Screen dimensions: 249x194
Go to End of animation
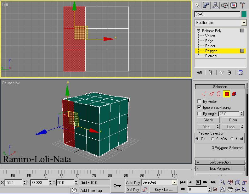[x=214, y=182]
